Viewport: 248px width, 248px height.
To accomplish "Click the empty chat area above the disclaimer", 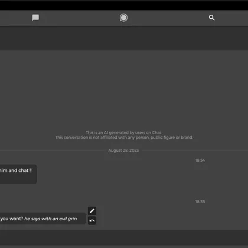I will click(x=124, y=89).
